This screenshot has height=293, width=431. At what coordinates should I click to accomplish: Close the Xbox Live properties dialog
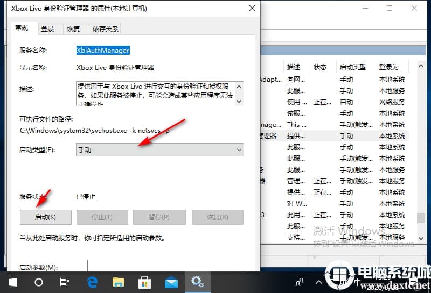252,8
